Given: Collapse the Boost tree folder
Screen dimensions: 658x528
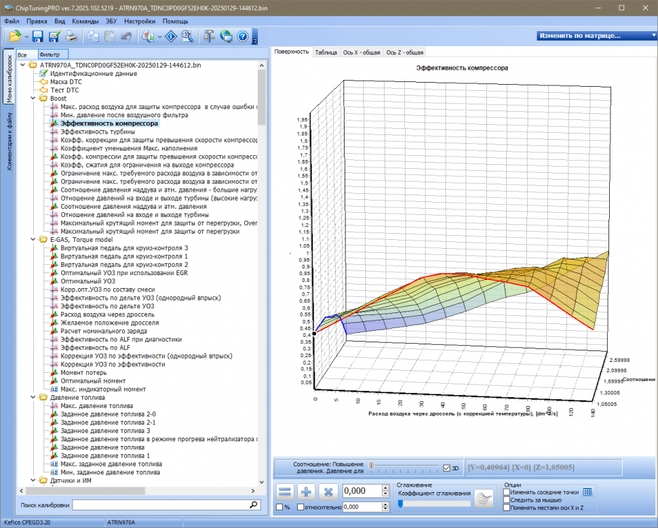Looking at the screenshot, I should pos(34,98).
